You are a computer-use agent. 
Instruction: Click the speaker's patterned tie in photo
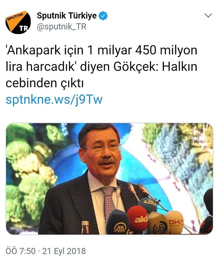click(x=108, y=202)
